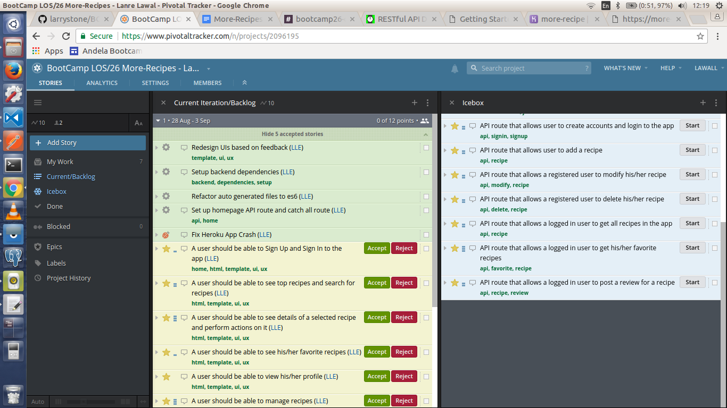Open comments on the 'post a review' Icebox story

click(x=473, y=283)
